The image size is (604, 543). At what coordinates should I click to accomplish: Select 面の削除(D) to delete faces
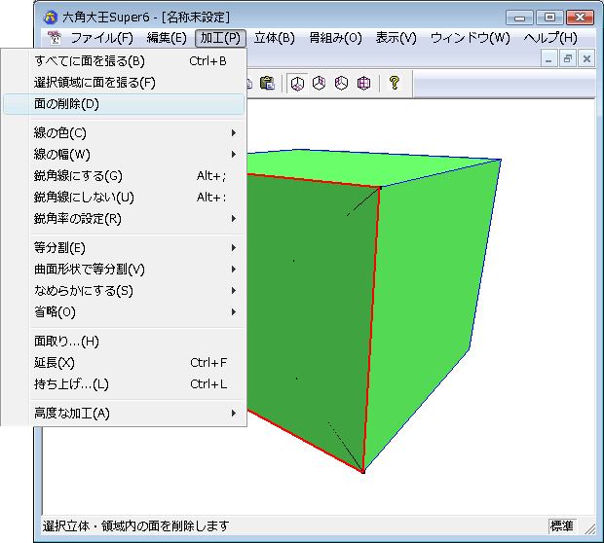[x=124, y=104]
